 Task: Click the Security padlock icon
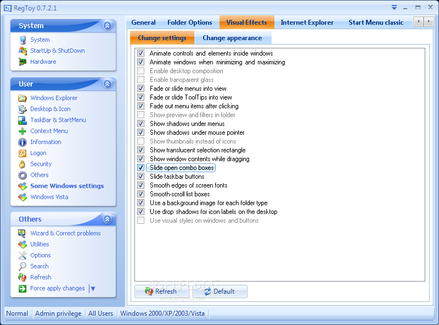click(x=22, y=164)
